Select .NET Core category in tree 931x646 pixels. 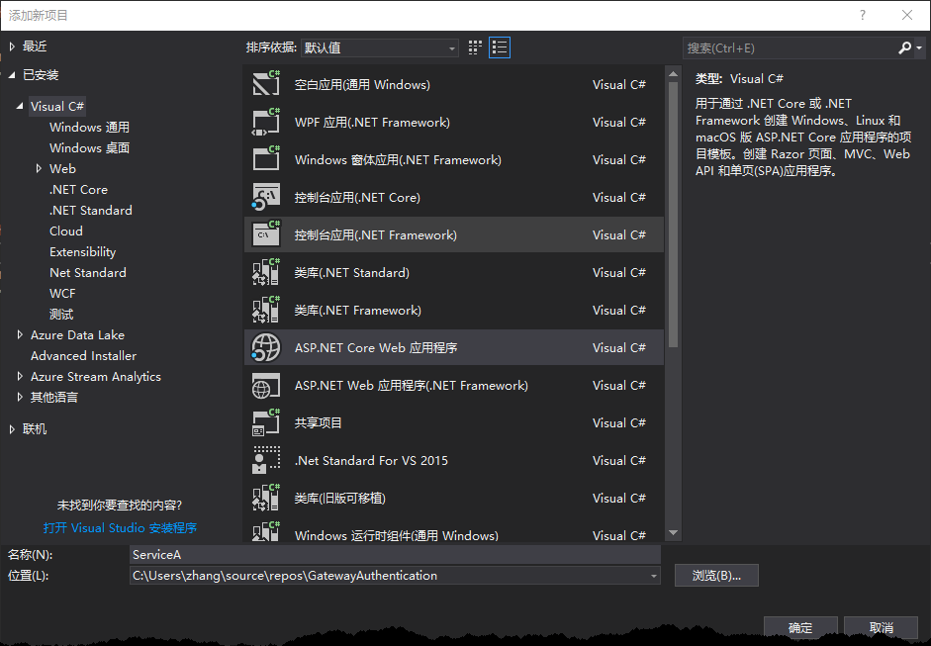click(78, 190)
